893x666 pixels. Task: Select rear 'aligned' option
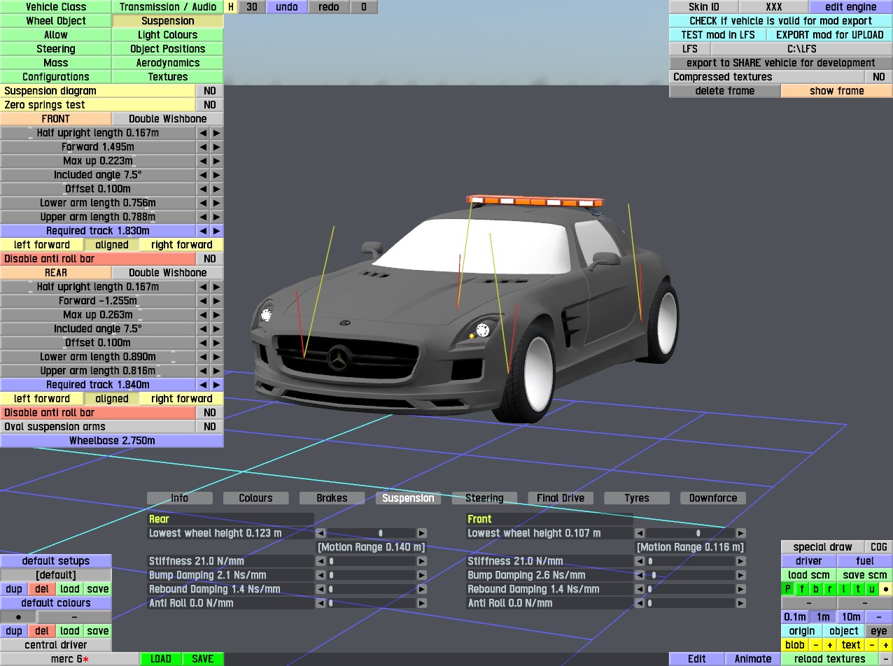[x=112, y=399]
